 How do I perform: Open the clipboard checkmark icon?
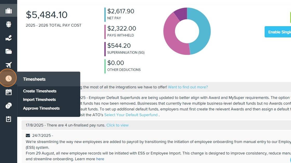point(9,119)
